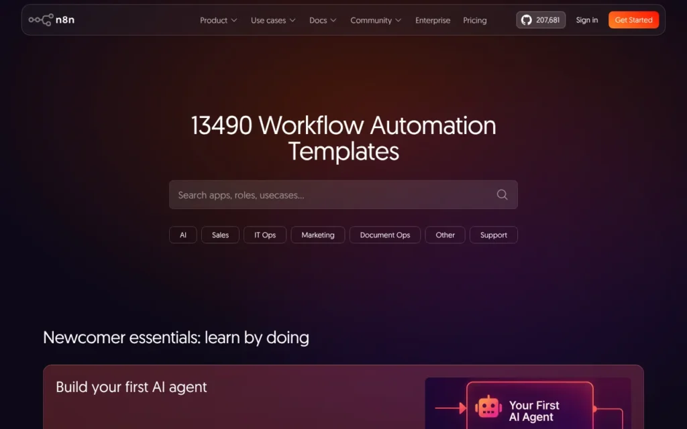Screen dimensions: 687x429
Task: Click the n8n logo in header
Action: pyautogui.click(x=51, y=19)
